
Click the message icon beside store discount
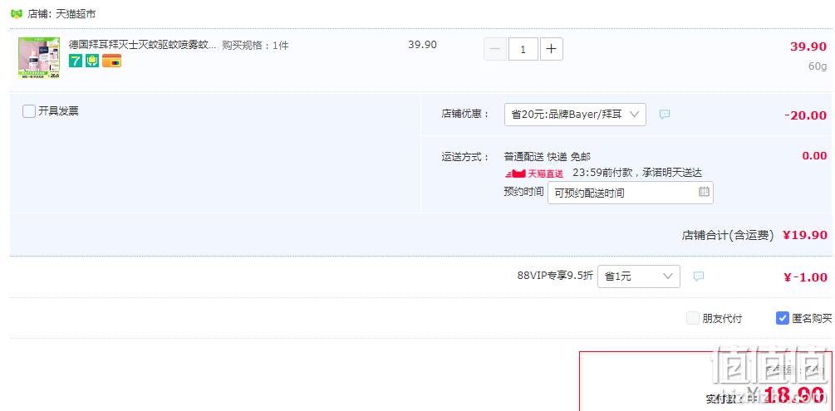tap(665, 114)
